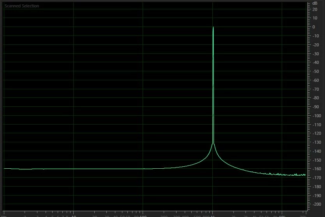Image resolution: width=325 pixels, height=217 pixels.
Task: Click the "-40" dB scale label
Action: [316, 62]
